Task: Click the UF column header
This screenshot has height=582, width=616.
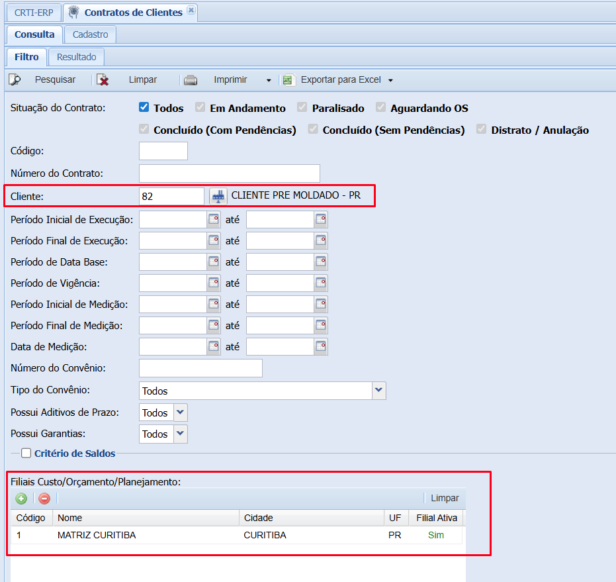Action: [396, 518]
